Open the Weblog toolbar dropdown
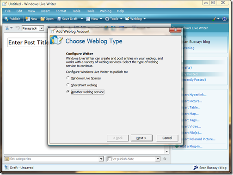The width and height of the screenshot is (233, 175). [135, 19]
